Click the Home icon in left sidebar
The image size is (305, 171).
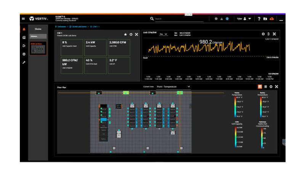[x=24, y=29]
